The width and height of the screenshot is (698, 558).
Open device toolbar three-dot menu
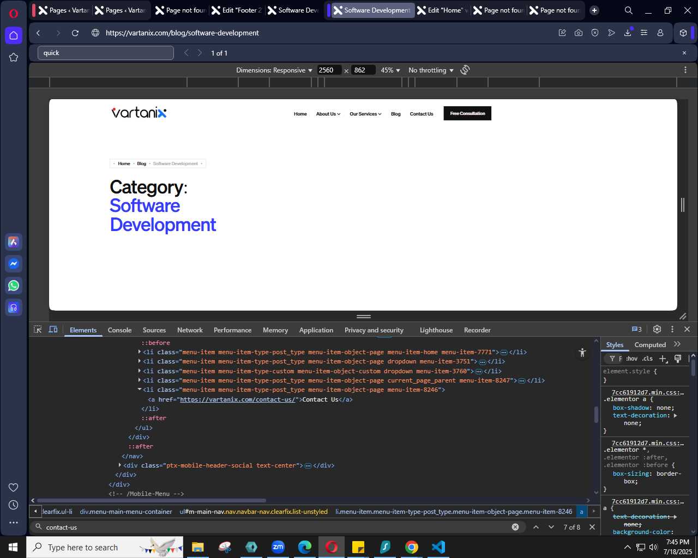(685, 70)
